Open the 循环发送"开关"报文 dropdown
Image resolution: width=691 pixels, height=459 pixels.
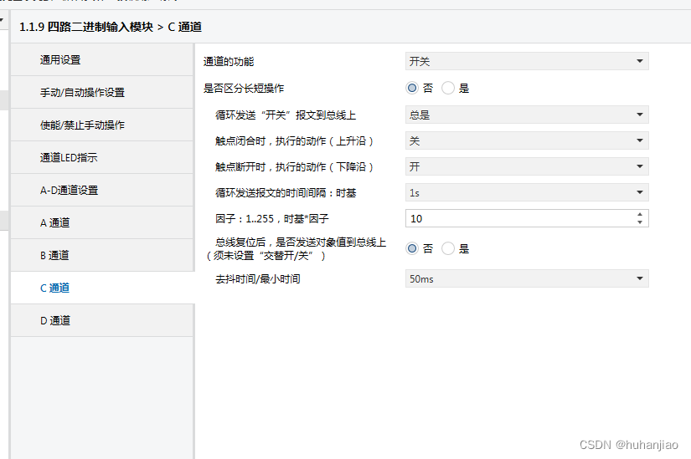point(527,115)
